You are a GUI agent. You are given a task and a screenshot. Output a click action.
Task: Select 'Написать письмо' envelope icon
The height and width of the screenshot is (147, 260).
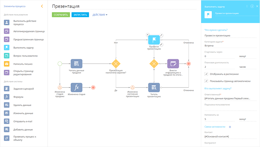pyautogui.click(x=7, y=64)
